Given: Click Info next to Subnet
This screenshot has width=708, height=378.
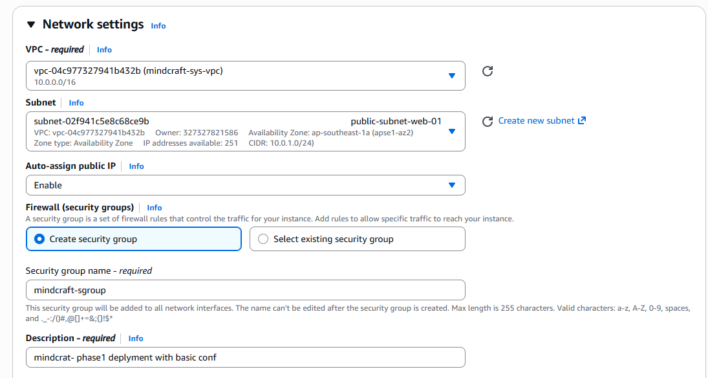Looking at the screenshot, I should pyautogui.click(x=76, y=102).
